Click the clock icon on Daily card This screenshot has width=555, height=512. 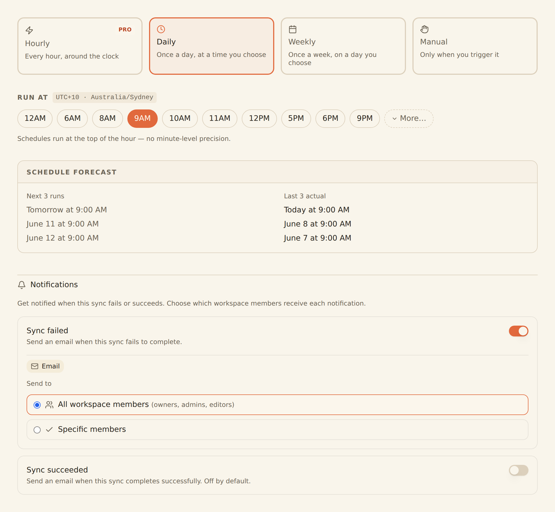coord(161,29)
